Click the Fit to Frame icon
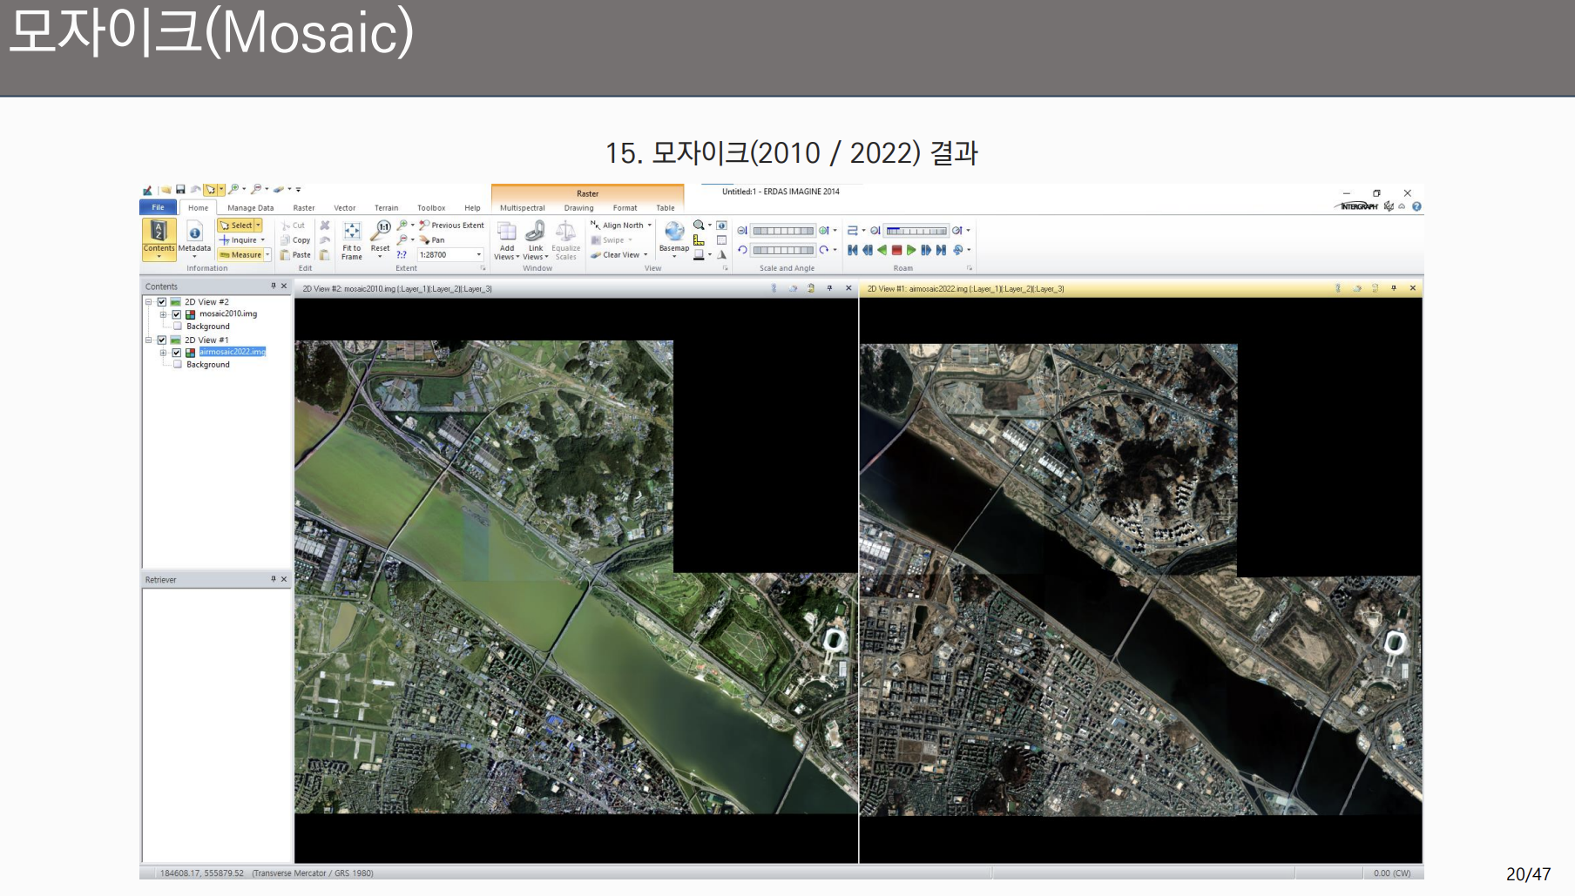 [352, 231]
